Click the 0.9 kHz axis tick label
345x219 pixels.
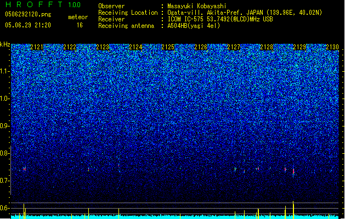[5, 126]
